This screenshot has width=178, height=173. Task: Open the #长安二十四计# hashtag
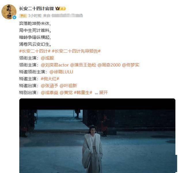[35, 51]
